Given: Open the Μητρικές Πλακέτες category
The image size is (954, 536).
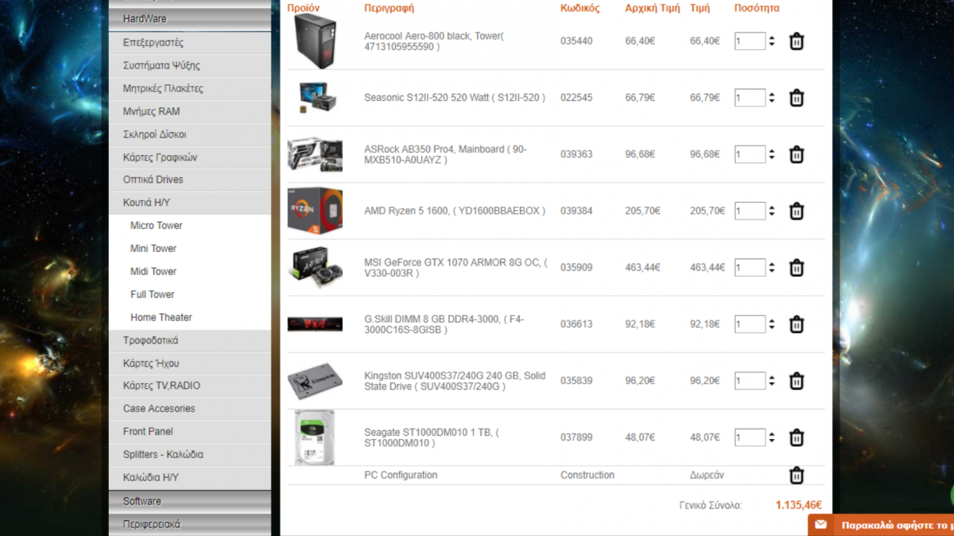Looking at the screenshot, I should coord(190,88).
